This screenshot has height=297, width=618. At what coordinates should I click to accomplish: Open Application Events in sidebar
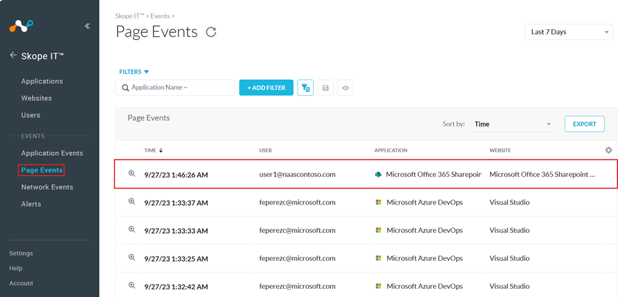[52, 153]
